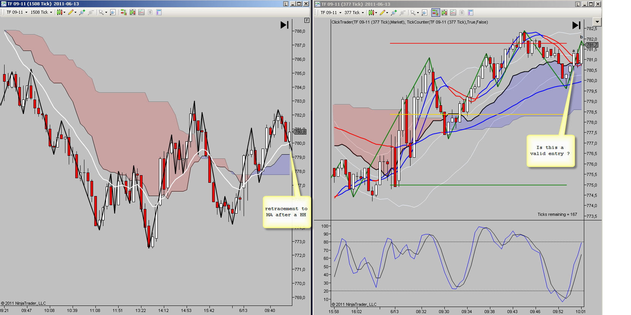Open Strategies icon in 1508 Tick window
Screen dimensions: 631x315
pos(150,12)
